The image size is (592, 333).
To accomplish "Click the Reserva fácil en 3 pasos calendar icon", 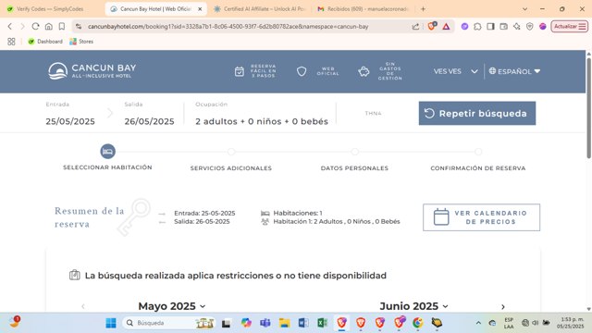I will pos(240,71).
